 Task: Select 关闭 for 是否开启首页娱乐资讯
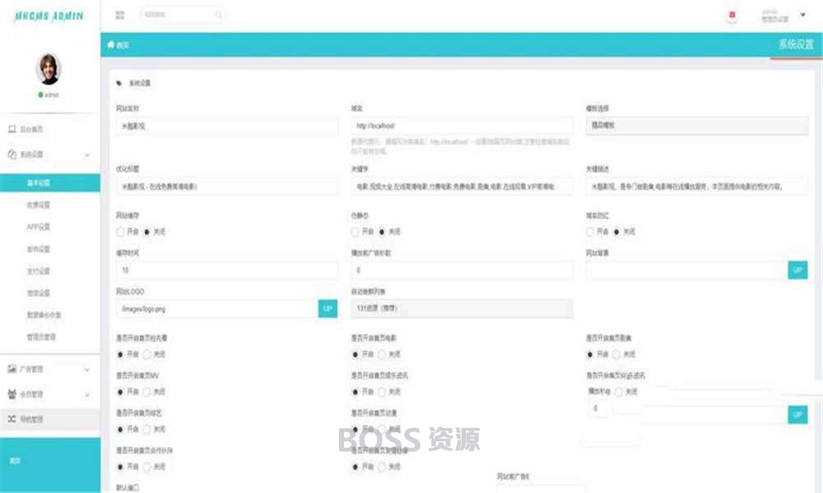tap(382, 392)
